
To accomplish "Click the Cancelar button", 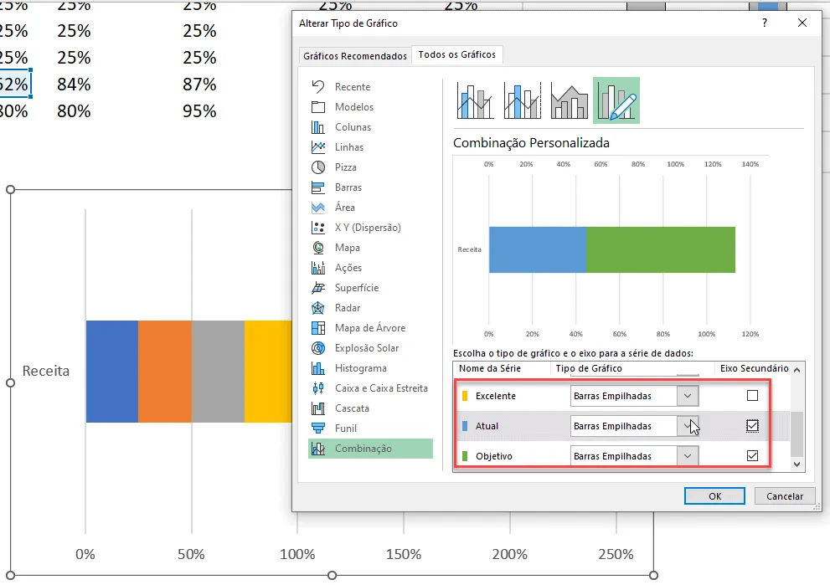I will click(x=785, y=496).
